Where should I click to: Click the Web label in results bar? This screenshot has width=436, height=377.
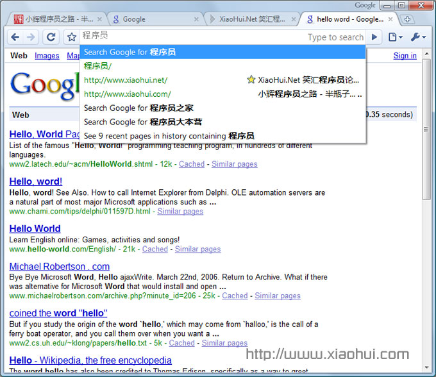pos(21,115)
